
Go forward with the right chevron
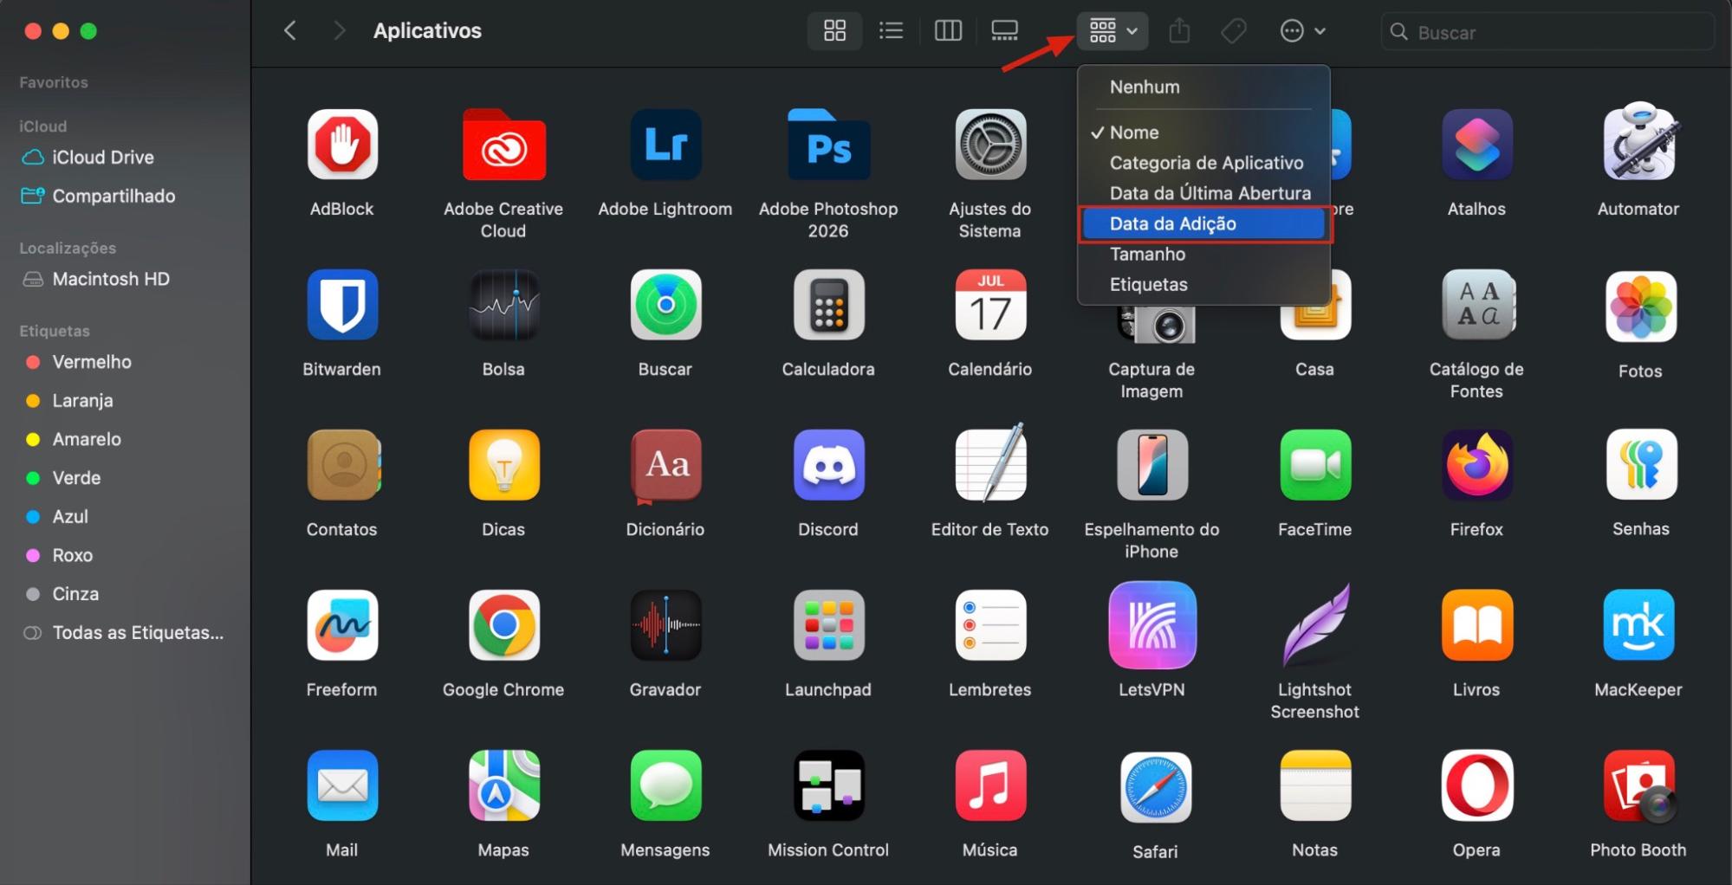(x=340, y=31)
